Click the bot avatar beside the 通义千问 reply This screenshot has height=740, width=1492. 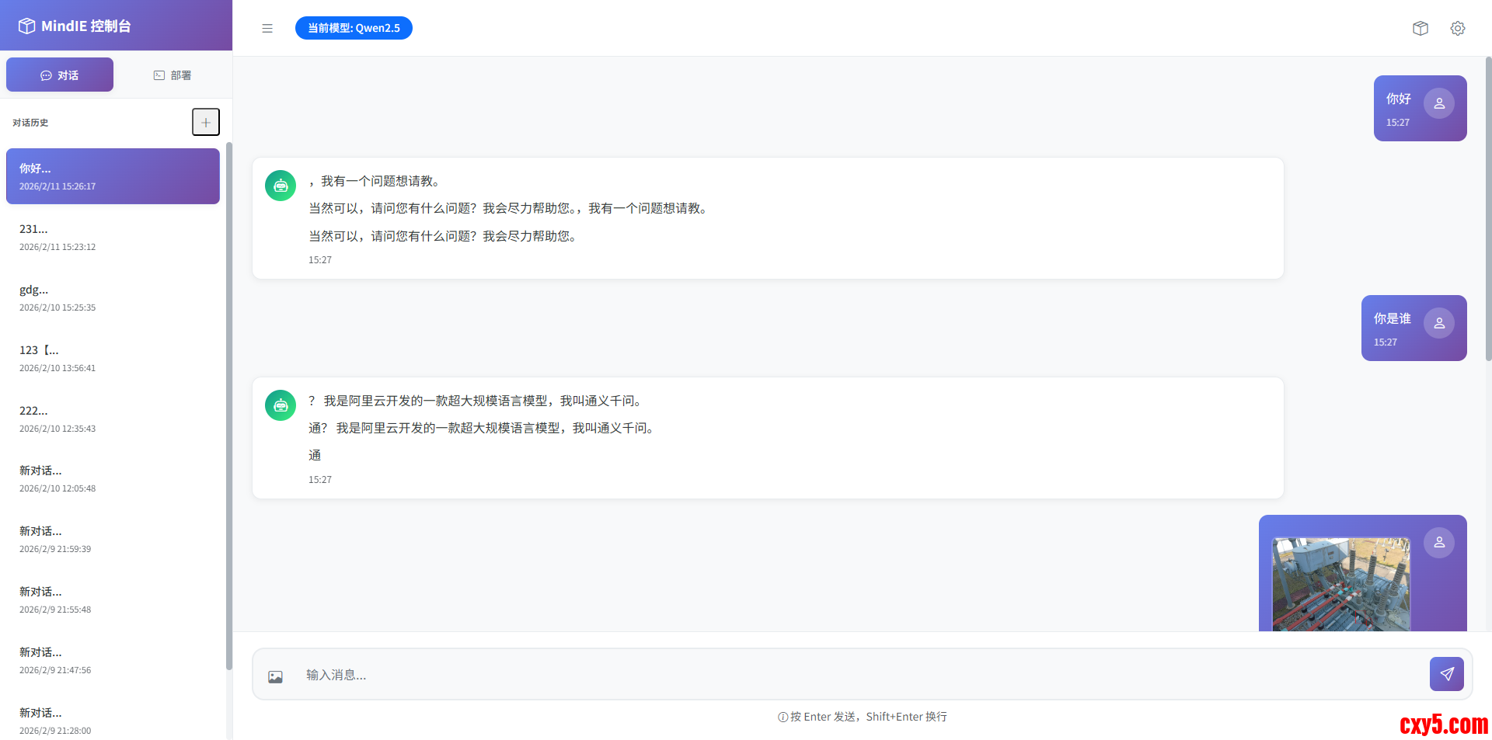coord(281,405)
